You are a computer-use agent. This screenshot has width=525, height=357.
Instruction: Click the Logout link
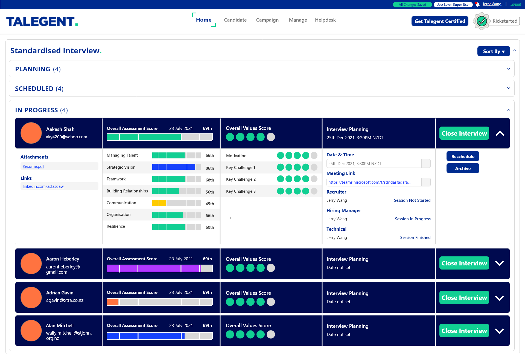tap(515, 4)
